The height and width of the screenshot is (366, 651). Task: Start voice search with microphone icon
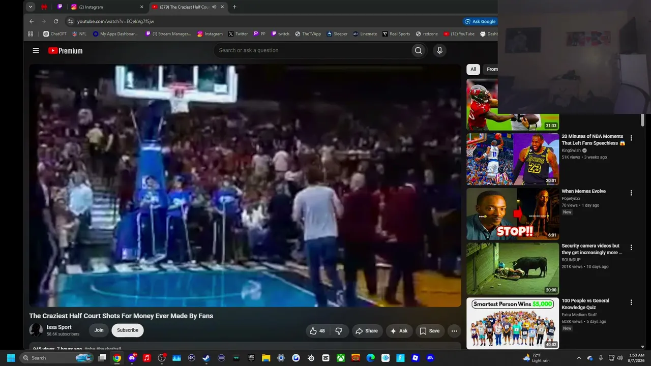439,50
